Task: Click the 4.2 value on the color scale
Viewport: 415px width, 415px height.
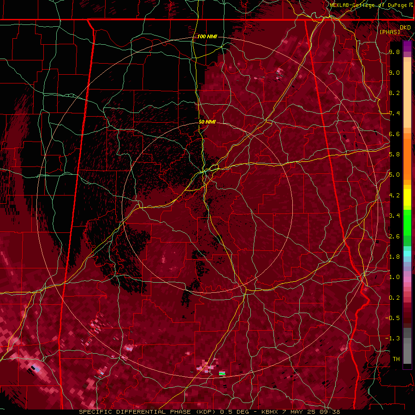Action: (394, 196)
